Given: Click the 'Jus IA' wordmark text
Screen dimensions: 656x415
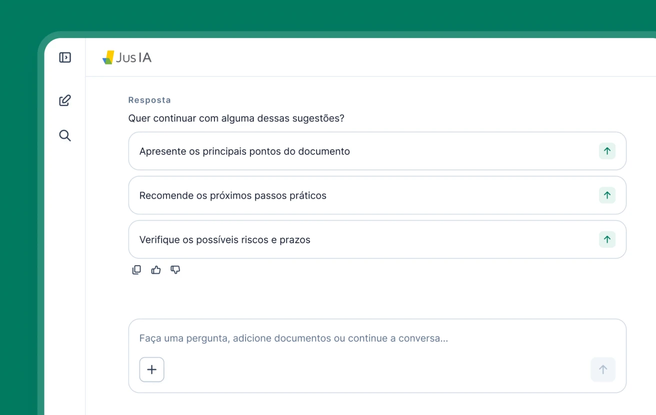Looking at the screenshot, I should pos(134,57).
